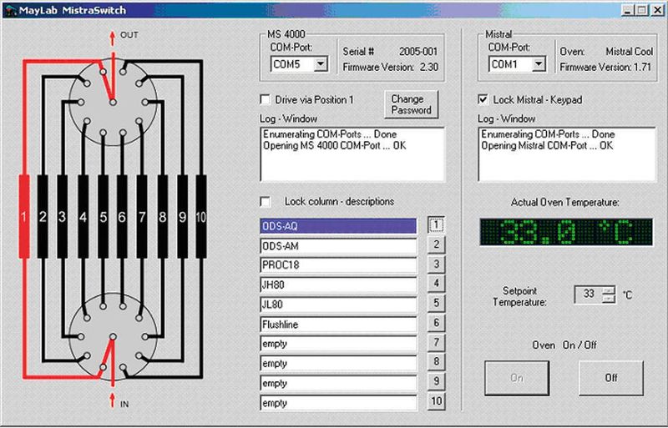This screenshot has width=668, height=428.
Task: Select column 6 in the valve diagram
Action: [122, 216]
